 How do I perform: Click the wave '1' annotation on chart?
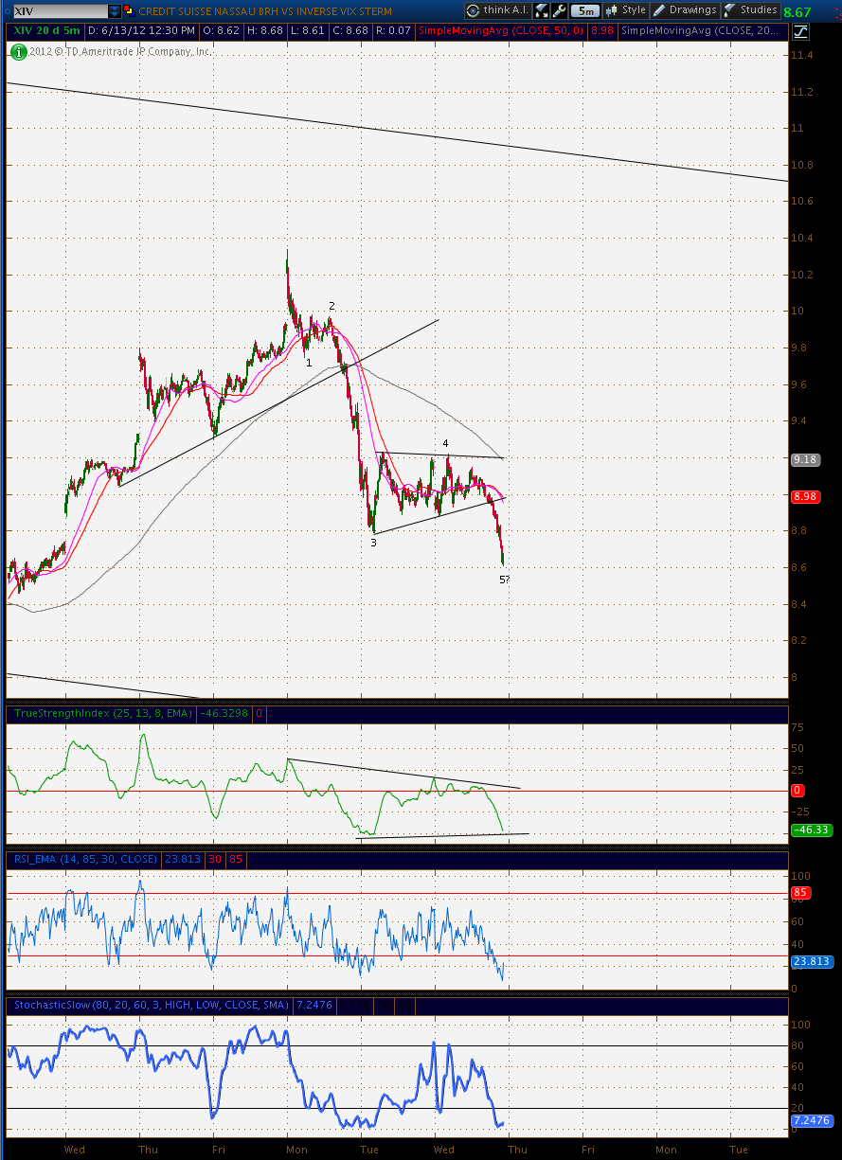[x=309, y=362]
